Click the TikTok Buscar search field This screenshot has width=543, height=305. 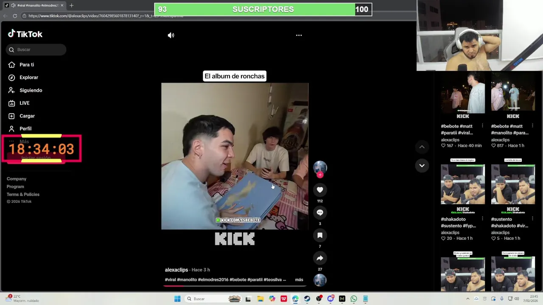(x=36, y=50)
